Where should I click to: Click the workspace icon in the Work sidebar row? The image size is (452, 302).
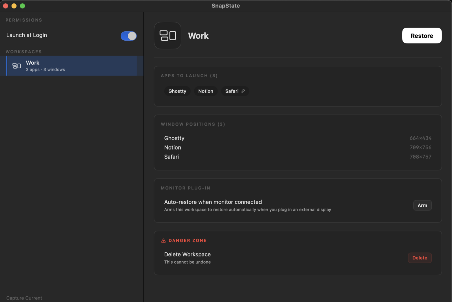17,66
